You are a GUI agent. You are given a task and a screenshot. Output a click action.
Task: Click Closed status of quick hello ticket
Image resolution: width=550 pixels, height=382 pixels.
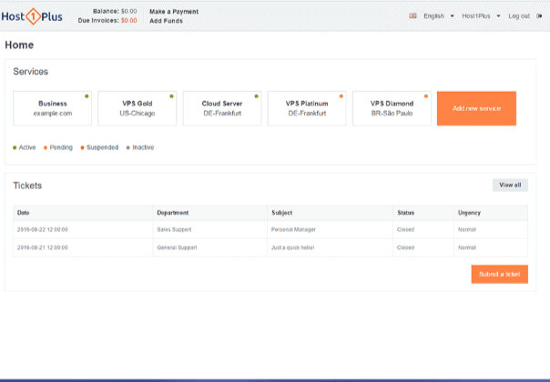(405, 247)
